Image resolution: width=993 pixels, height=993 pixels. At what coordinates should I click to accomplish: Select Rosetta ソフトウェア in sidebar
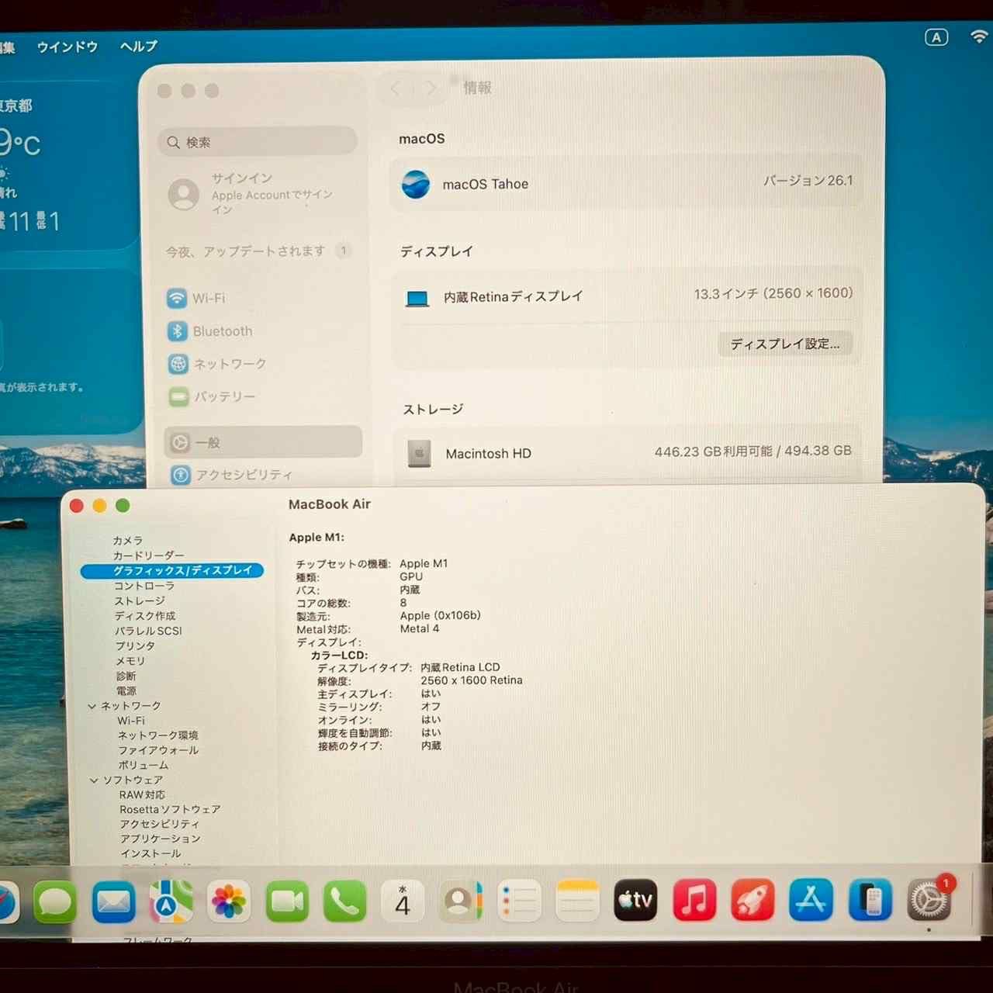170,809
